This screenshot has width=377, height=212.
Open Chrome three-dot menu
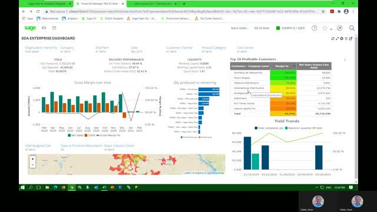click(x=353, y=11)
